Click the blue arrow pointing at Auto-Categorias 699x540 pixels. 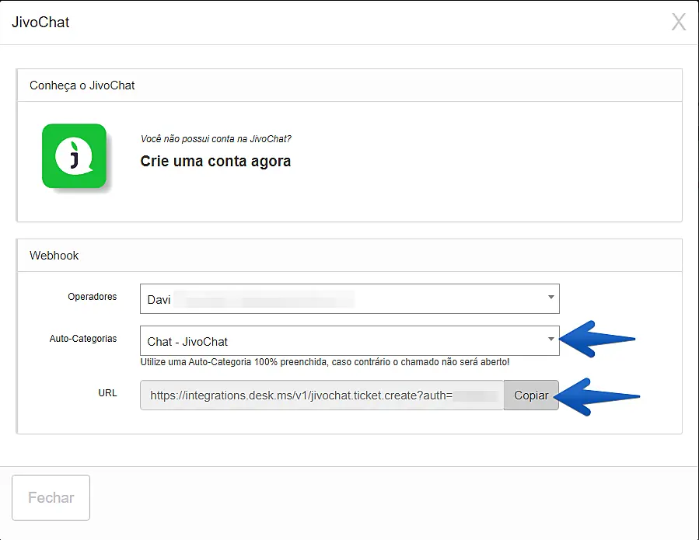pyautogui.click(x=599, y=339)
